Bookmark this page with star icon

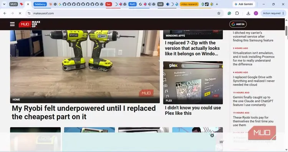pyautogui.click(x=218, y=13)
